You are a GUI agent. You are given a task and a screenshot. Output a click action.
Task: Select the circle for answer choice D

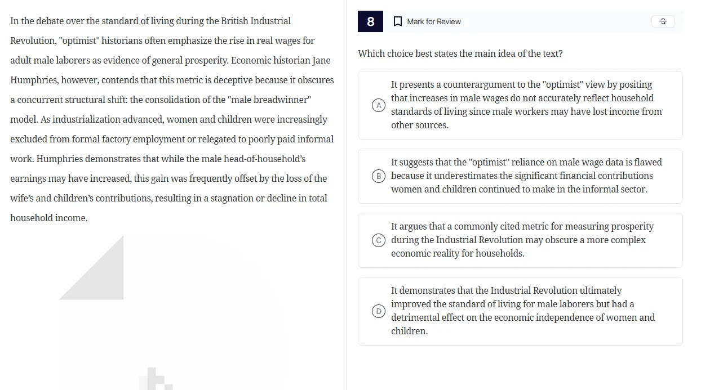click(378, 311)
